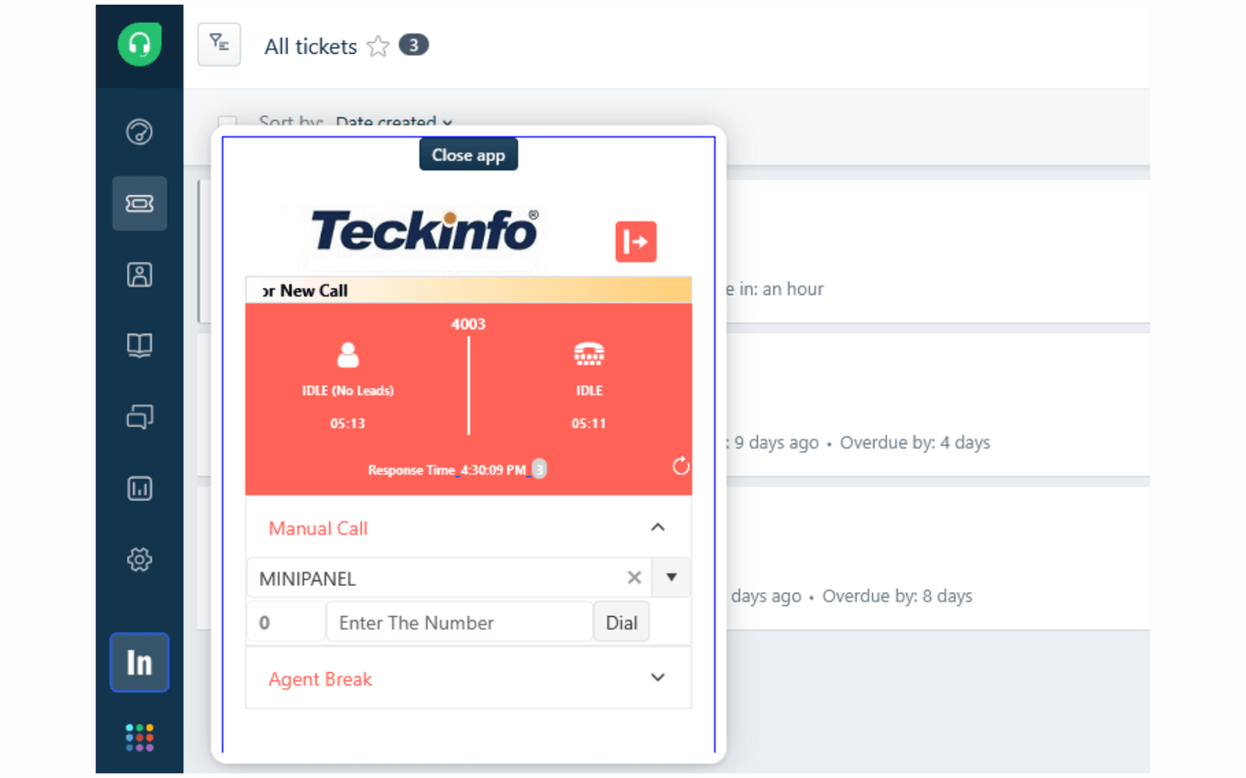The height and width of the screenshot is (778, 1246).
Task: Open the All tickets view title
Action: tap(310, 46)
